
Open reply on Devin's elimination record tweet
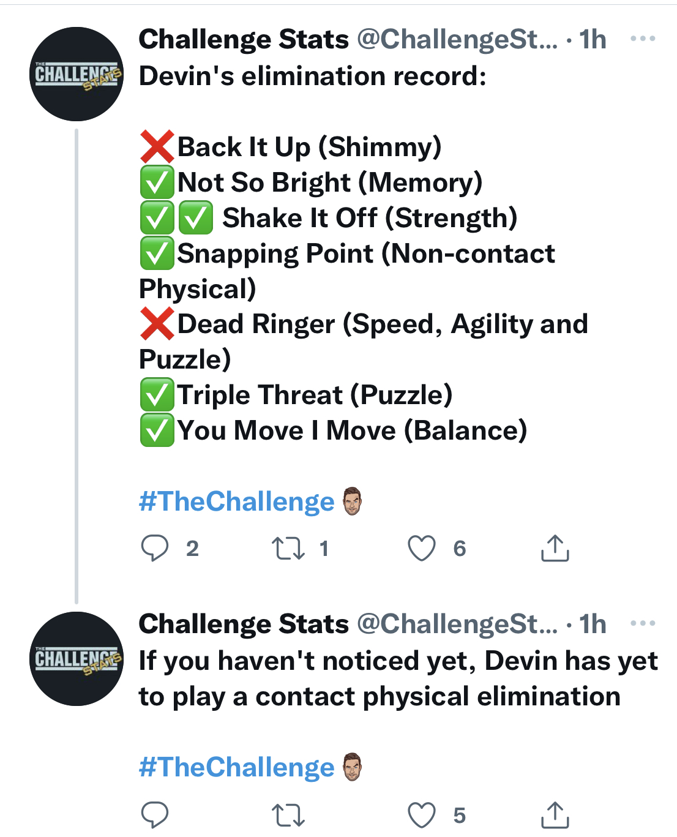click(154, 548)
